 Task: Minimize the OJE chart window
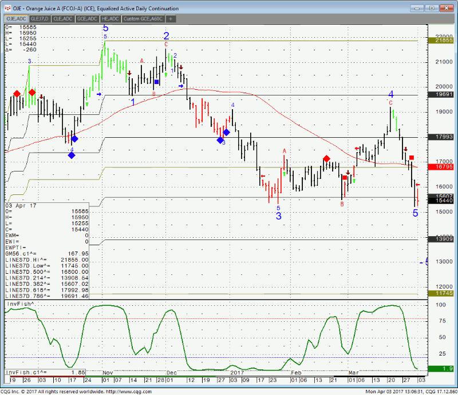(x=417, y=8)
